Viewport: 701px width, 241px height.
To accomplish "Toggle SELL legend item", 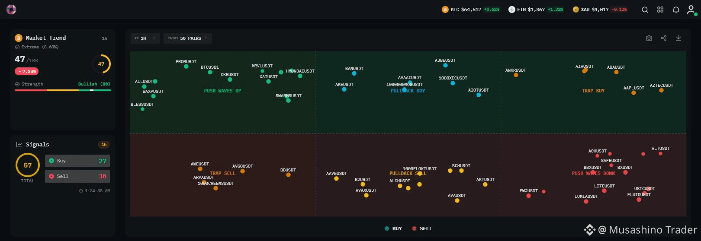I will click(x=422, y=228).
